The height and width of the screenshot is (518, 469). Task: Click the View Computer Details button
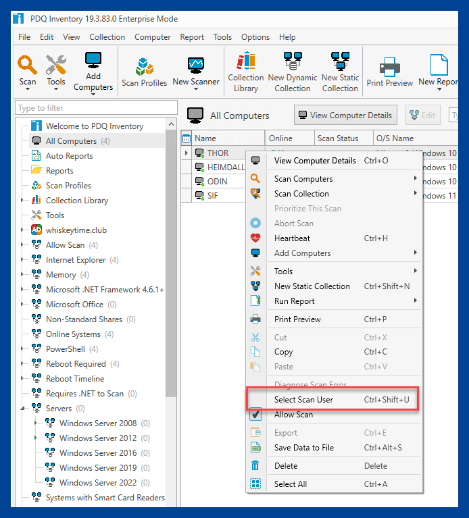[x=345, y=115]
